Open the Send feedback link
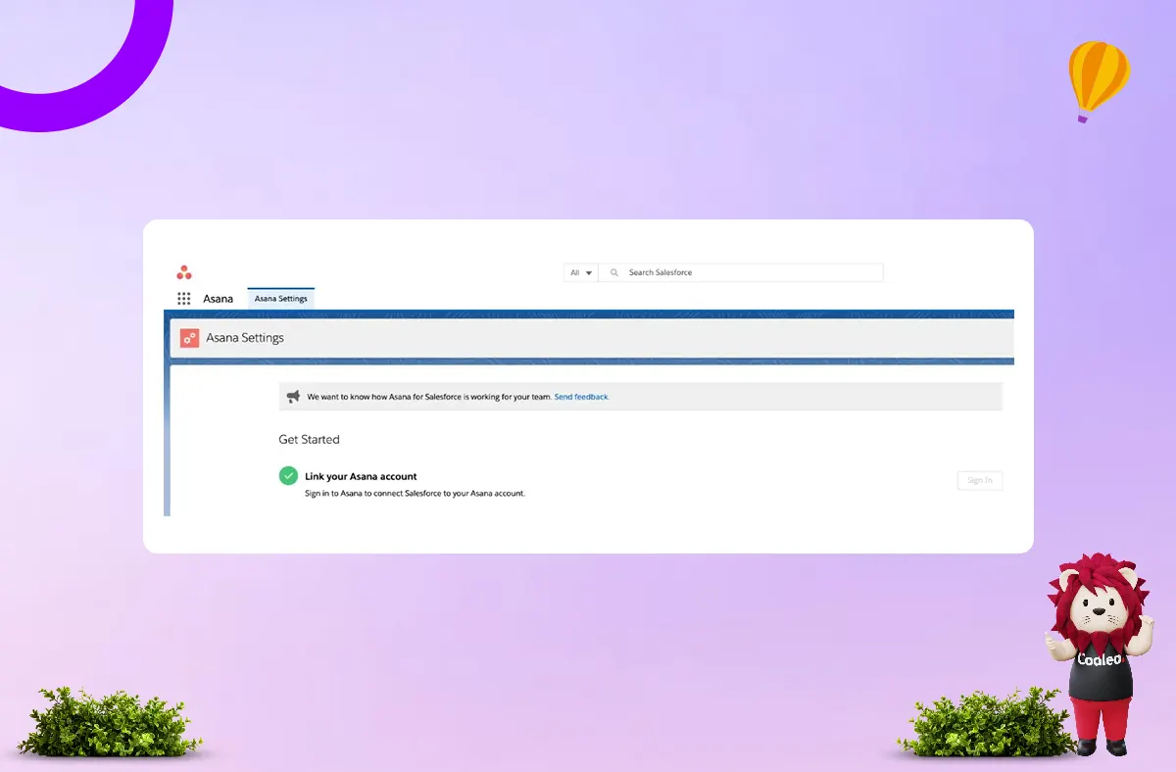The height and width of the screenshot is (772, 1176). (x=582, y=397)
